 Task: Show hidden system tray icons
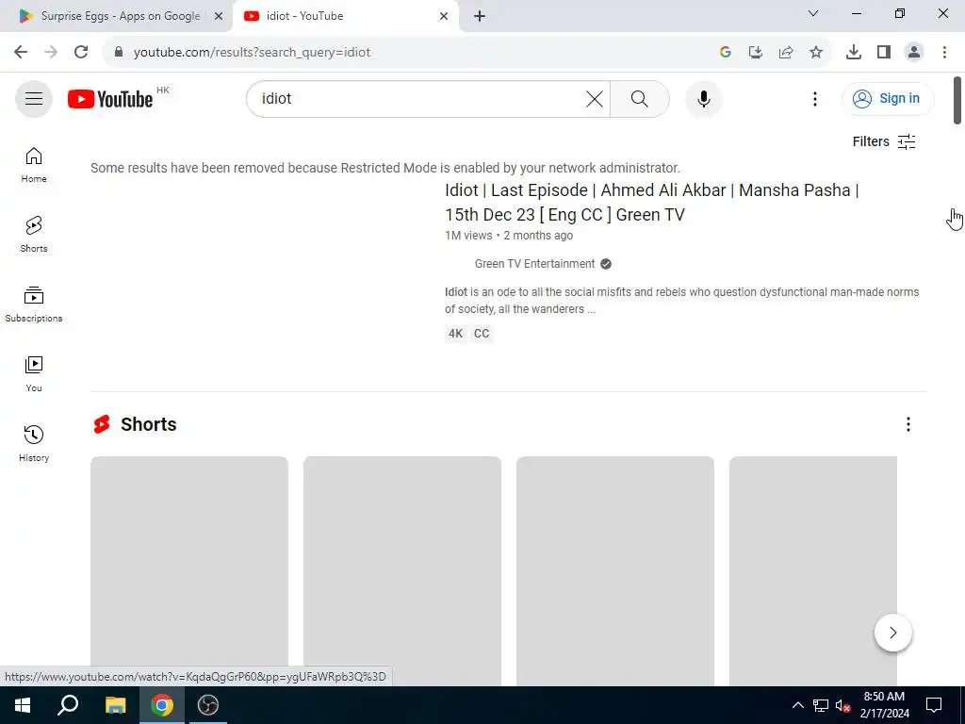point(797,705)
